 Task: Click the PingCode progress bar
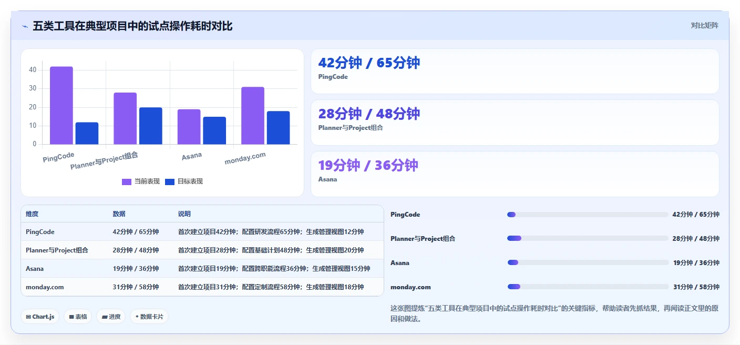click(x=588, y=215)
